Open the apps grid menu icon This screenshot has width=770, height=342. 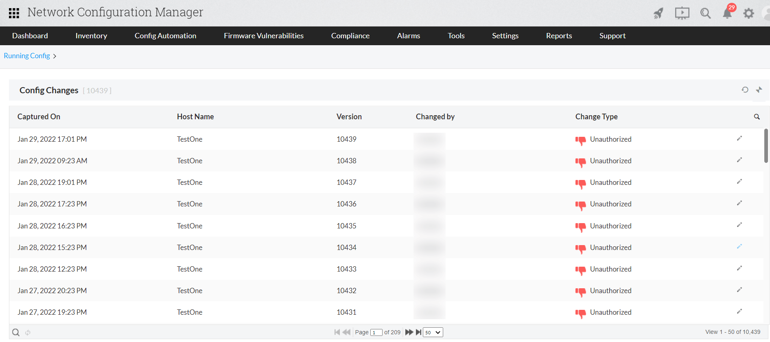click(x=14, y=13)
